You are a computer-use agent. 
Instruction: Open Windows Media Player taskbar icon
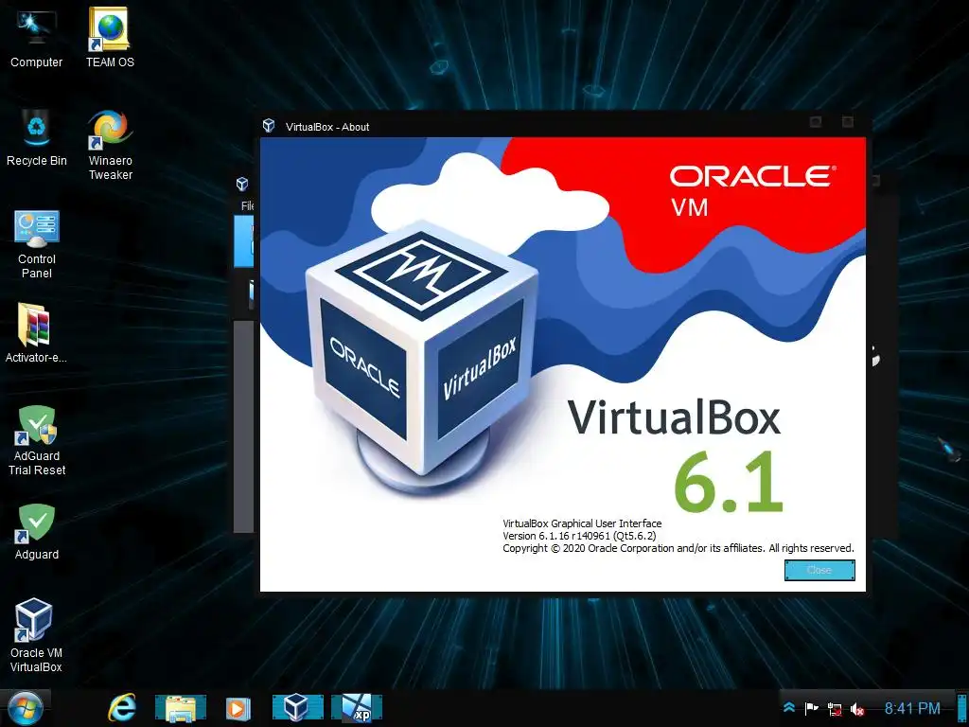[238, 708]
